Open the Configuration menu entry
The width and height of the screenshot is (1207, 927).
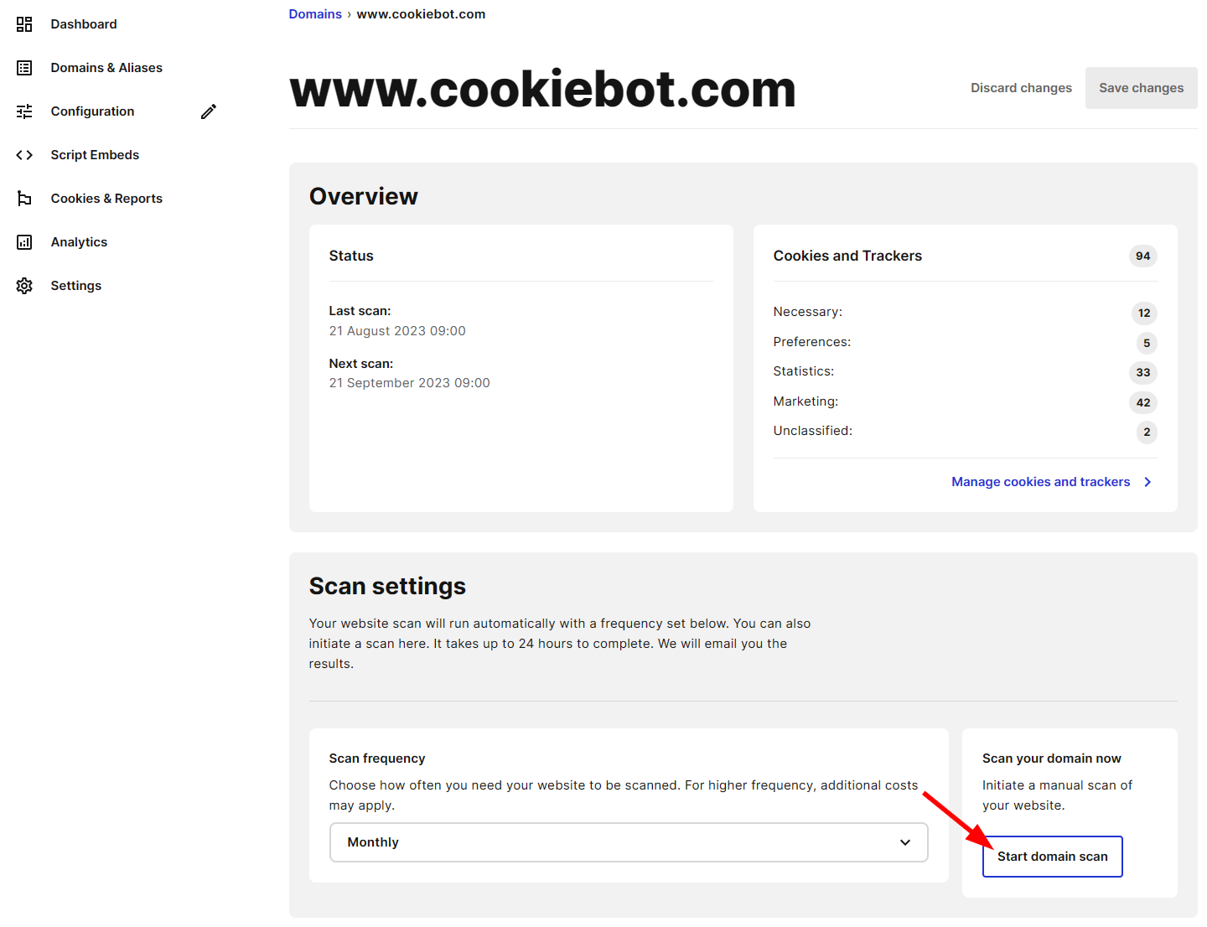[92, 111]
